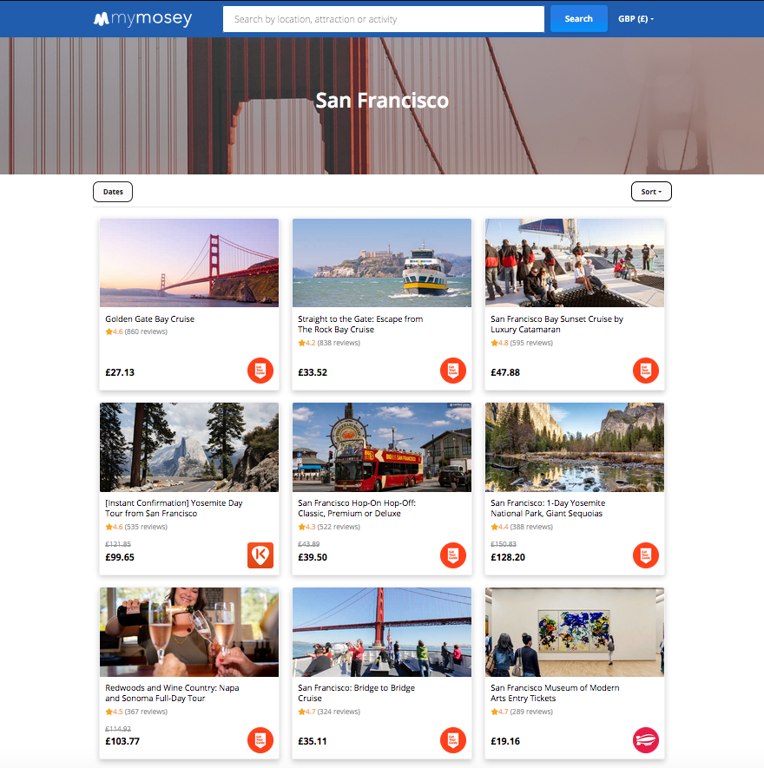Select the Tiqets blimp icon on the SFMOMA card
764x768 pixels.
[645, 740]
